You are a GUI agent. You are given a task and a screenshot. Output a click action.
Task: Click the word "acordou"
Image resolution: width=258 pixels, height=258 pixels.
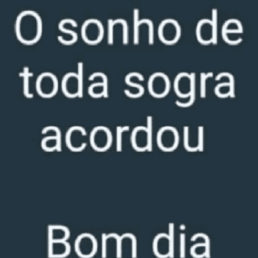[122, 135]
